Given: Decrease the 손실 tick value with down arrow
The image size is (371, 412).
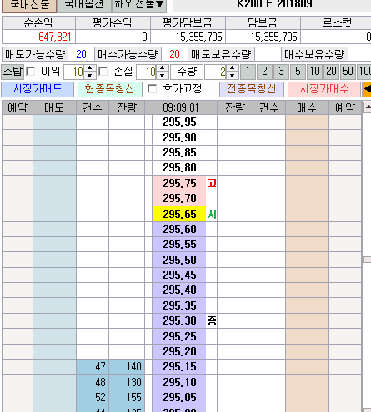Looking at the screenshot, I should click(163, 76).
